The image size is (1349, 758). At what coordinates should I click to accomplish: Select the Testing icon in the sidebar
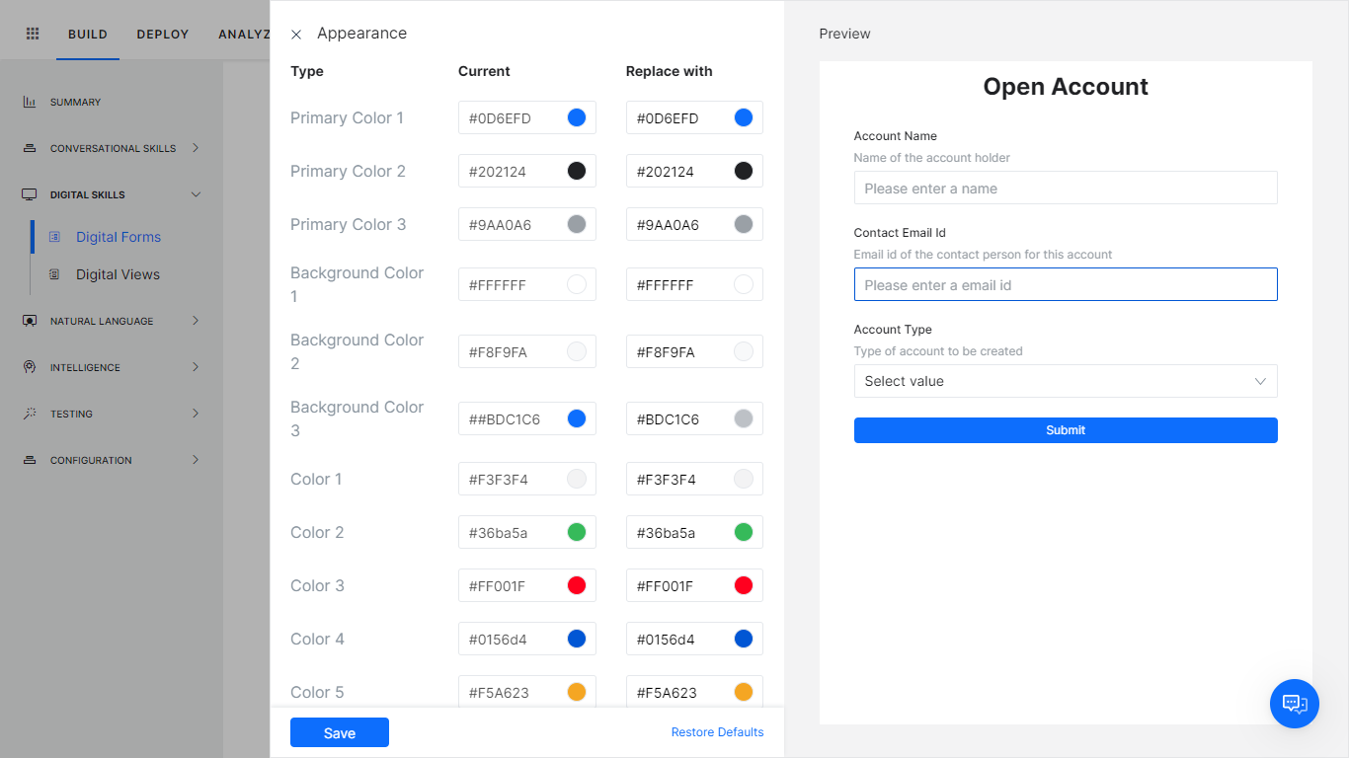[x=28, y=413]
